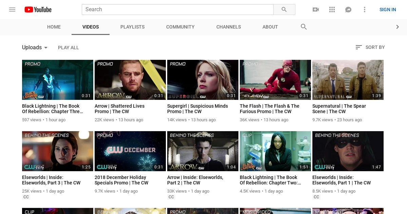Switch to the Playlists tab
The height and width of the screenshot is (214, 407).
(x=133, y=27)
